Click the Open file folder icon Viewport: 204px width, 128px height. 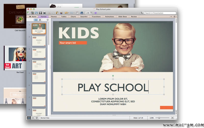pos(36,13)
